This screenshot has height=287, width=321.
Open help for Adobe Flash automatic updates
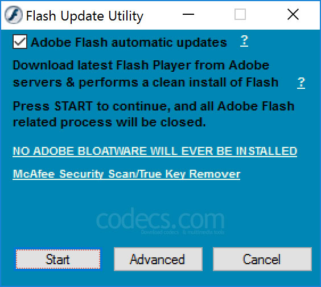(244, 41)
